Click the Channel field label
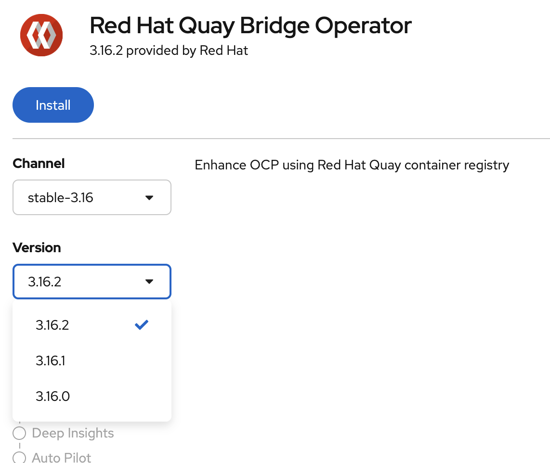The height and width of the screenshot is (463, 550). point(39,164)
